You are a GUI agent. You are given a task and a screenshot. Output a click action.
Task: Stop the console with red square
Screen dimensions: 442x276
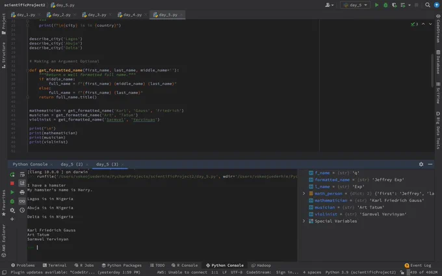(12, 183)
